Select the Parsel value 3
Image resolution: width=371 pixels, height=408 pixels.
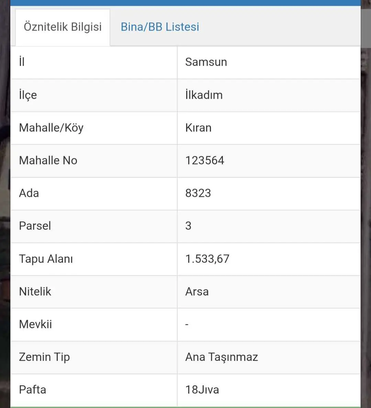click(x=188, y=226)
